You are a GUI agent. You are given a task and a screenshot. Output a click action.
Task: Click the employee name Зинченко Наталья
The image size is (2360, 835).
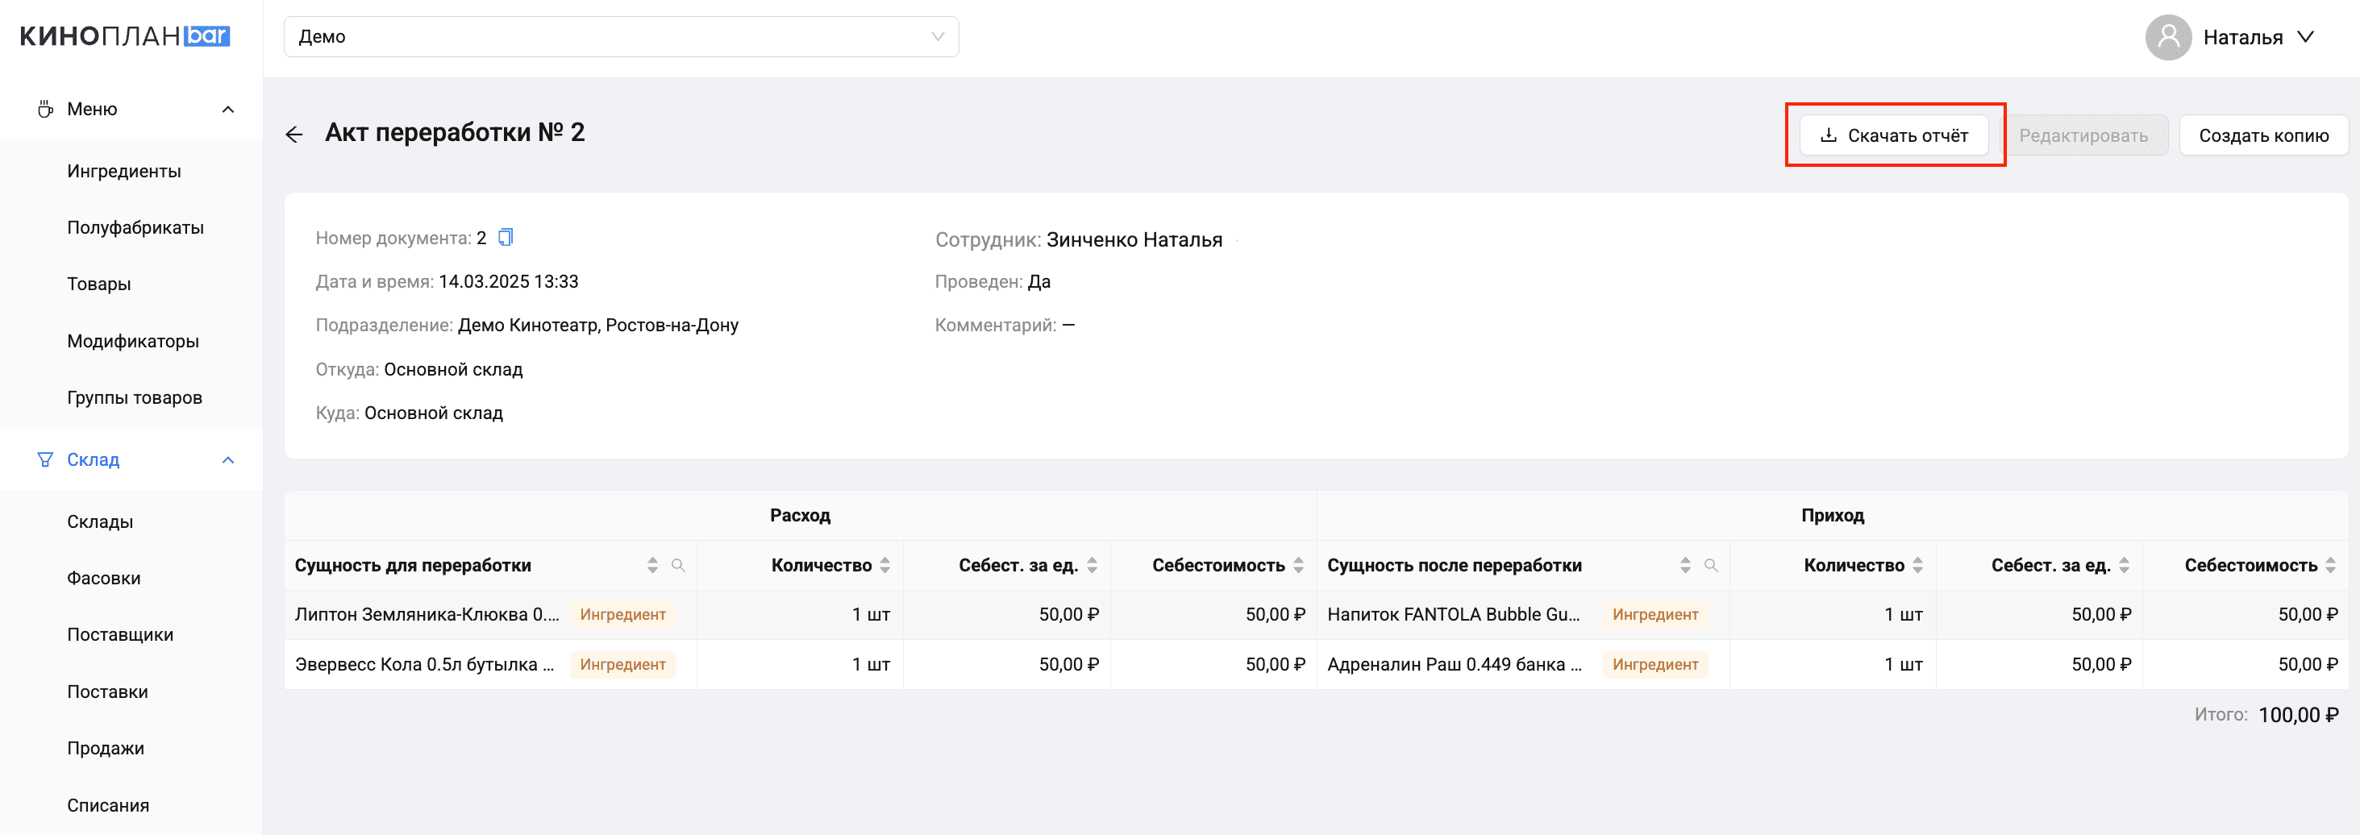point(1134,239)
